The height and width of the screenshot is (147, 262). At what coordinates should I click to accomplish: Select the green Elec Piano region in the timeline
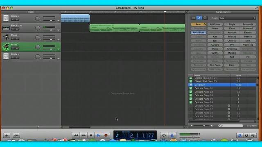[x=114, y=28]
